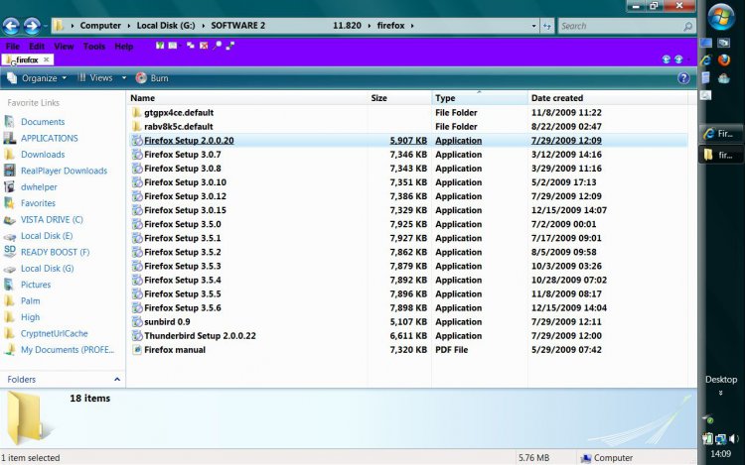Navigate to SOFTWARE 2 in breadcrumb
The image size is (745, 465).
(238, 26)
